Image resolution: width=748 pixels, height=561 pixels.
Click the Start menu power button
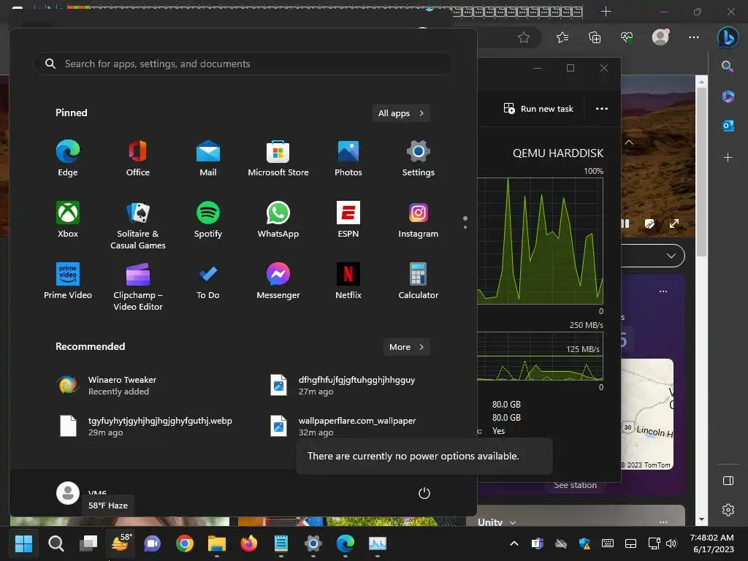424,493
